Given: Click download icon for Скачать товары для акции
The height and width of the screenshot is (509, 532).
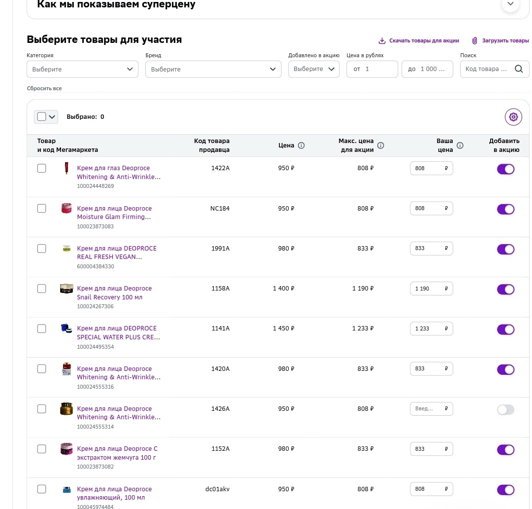Looking at the screenshot, I should point(382,41).
